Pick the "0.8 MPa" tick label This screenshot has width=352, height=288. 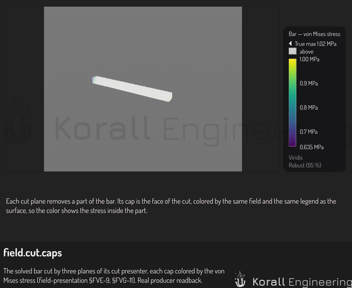(309, 108)
